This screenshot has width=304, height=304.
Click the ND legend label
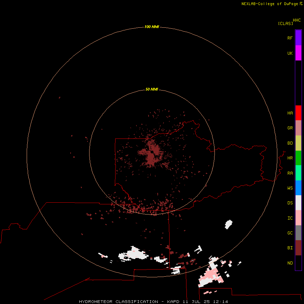click(290, 263)
